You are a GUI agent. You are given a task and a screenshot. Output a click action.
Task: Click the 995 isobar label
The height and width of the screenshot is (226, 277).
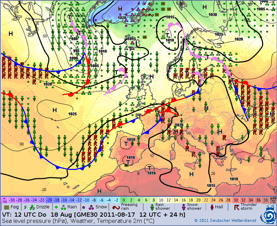pyautogui.click(x=76, y=51)
